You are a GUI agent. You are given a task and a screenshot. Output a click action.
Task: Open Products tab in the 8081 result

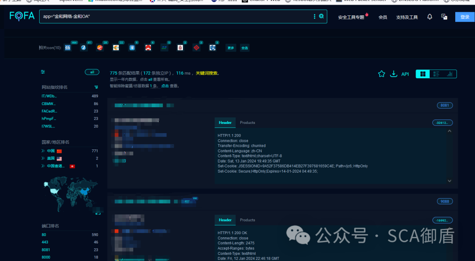click(248, 123)
